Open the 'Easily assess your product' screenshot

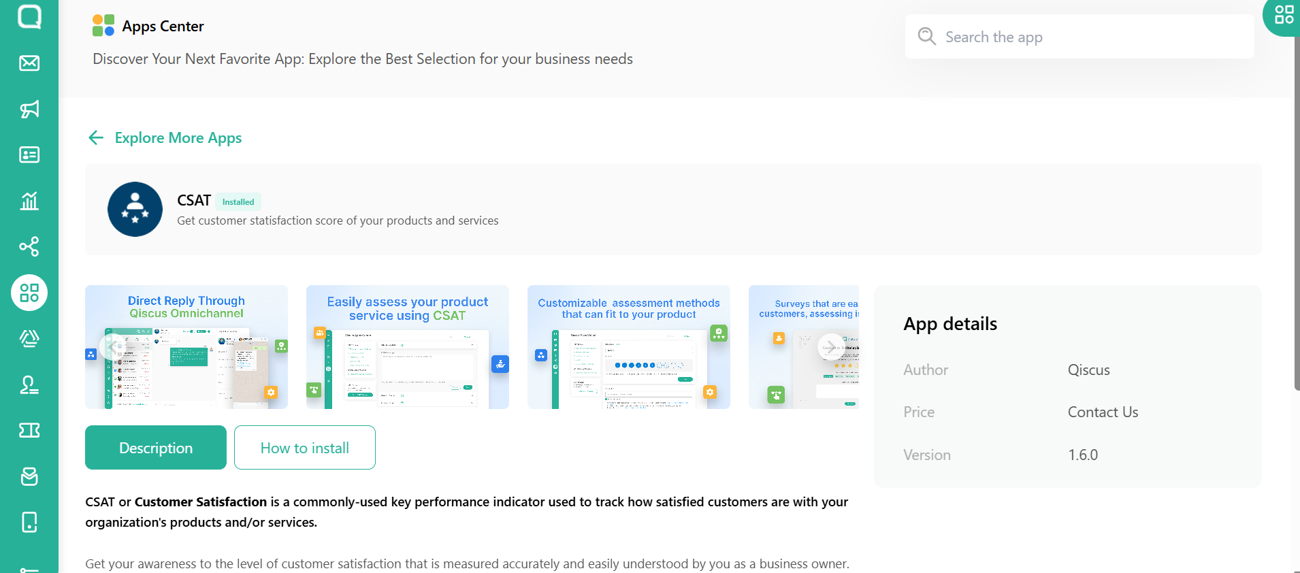click(x=408, y=347)
